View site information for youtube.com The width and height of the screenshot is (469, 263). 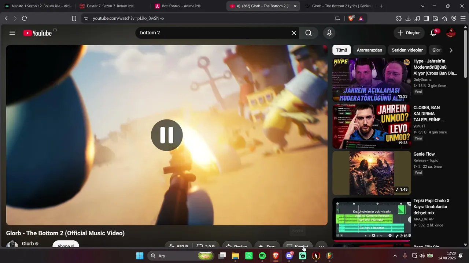[x=86, y=18]
